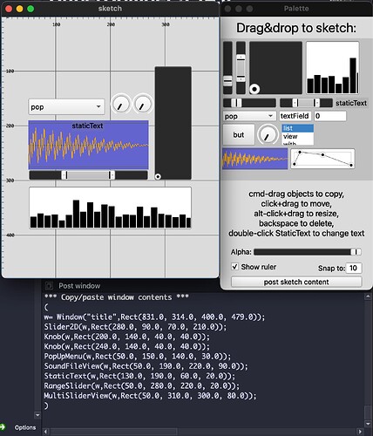
Task: Toggle the Show ruler checkbox
Action: [x=234, y=267]
